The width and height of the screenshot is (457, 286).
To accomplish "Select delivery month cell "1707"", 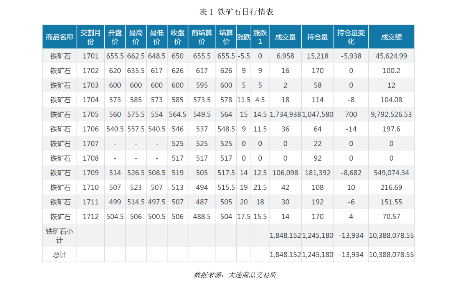I will pos(91,143).
